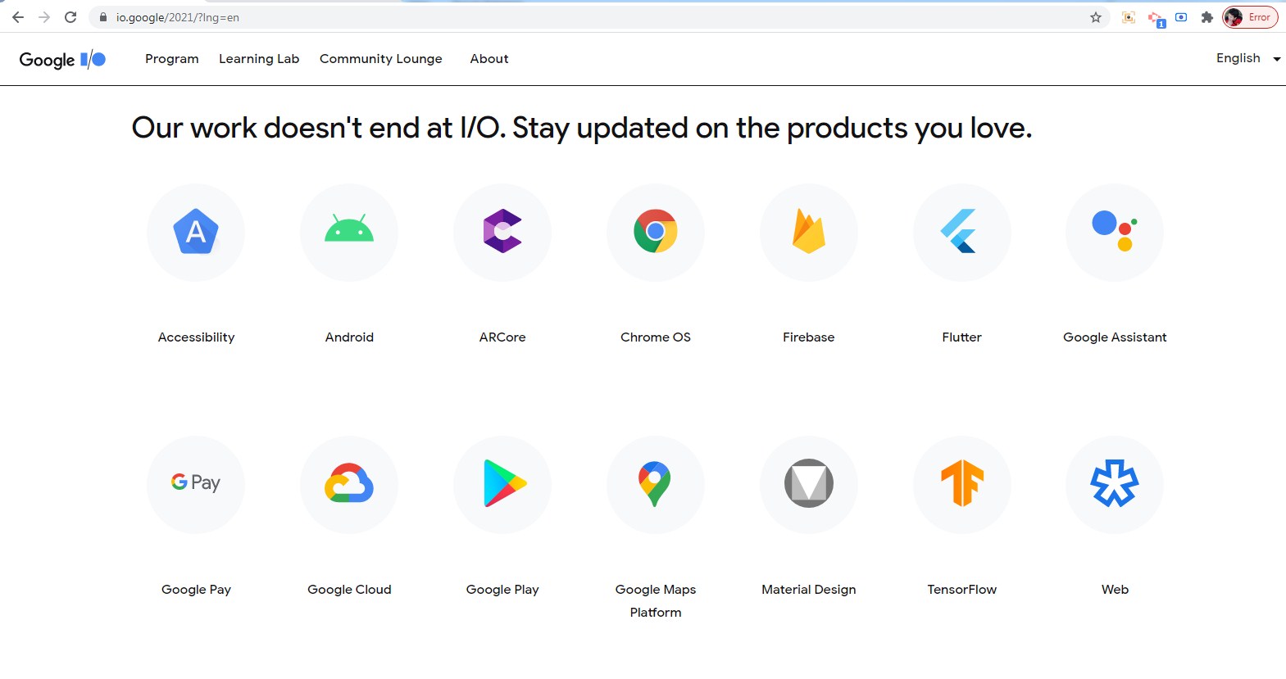The image size is (1286, 679).
Task: Click the Android robot icon
Action: pos(349,233)
